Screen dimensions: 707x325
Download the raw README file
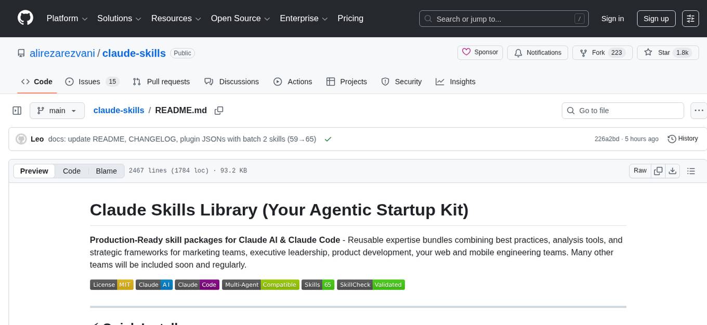tap(672, 171)
